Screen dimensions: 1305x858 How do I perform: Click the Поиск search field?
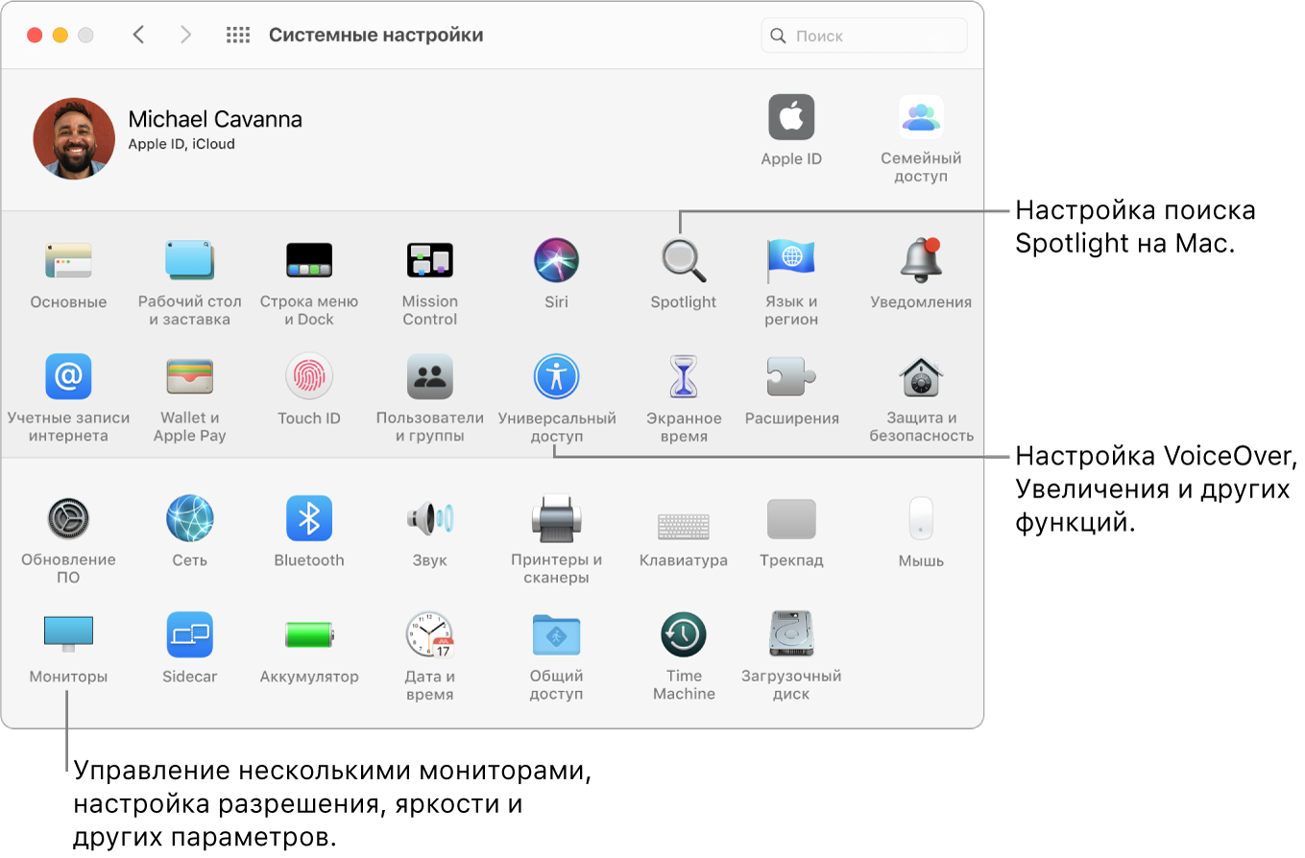click(x=864, y=36)
